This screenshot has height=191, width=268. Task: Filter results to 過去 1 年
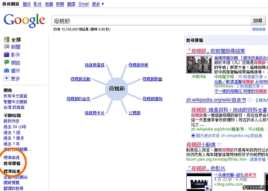coord(12,144)
